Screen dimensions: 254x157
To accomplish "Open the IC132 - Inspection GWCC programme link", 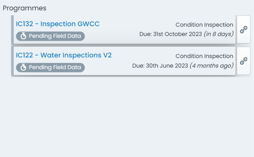I will (x=57, y=24).
